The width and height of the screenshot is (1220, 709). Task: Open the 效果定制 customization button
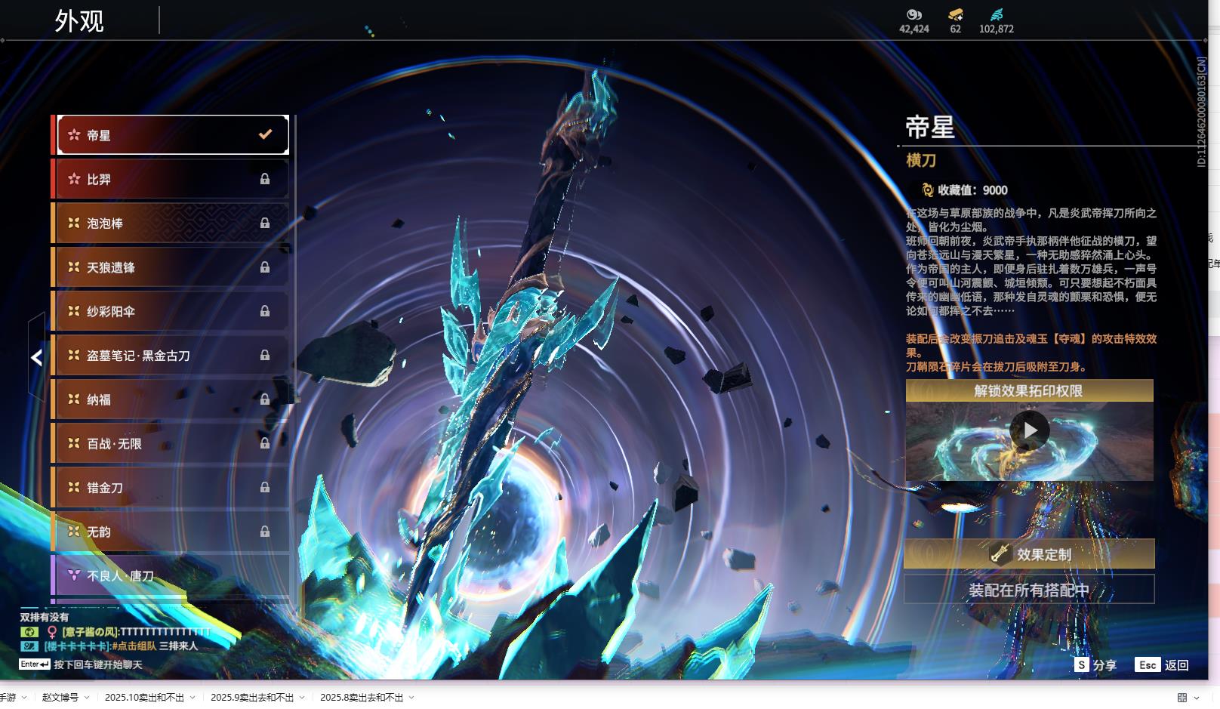(x=1029, y=553)
